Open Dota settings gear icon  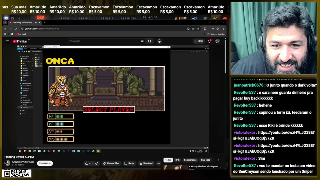[x=12, y=18]
